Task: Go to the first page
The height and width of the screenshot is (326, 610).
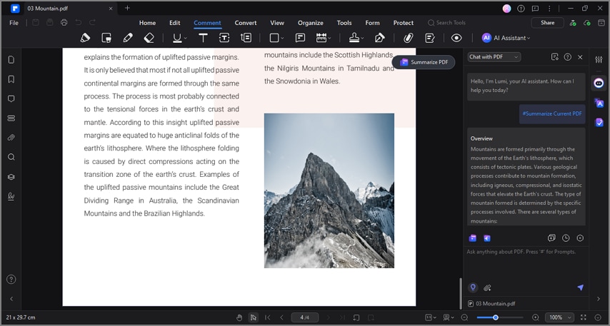Action: click(x=267, y=317)
